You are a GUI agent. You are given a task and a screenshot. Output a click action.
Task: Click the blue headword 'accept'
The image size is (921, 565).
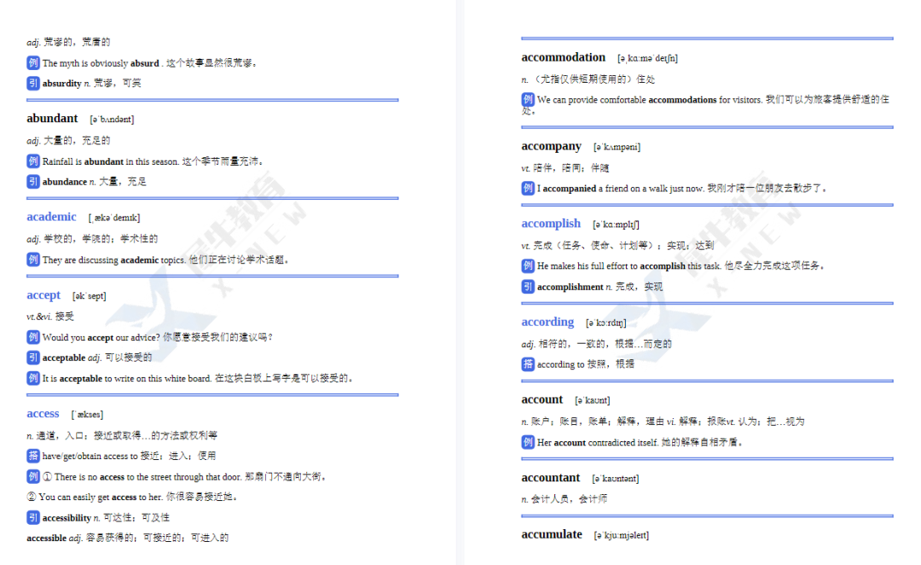point(43,295)
